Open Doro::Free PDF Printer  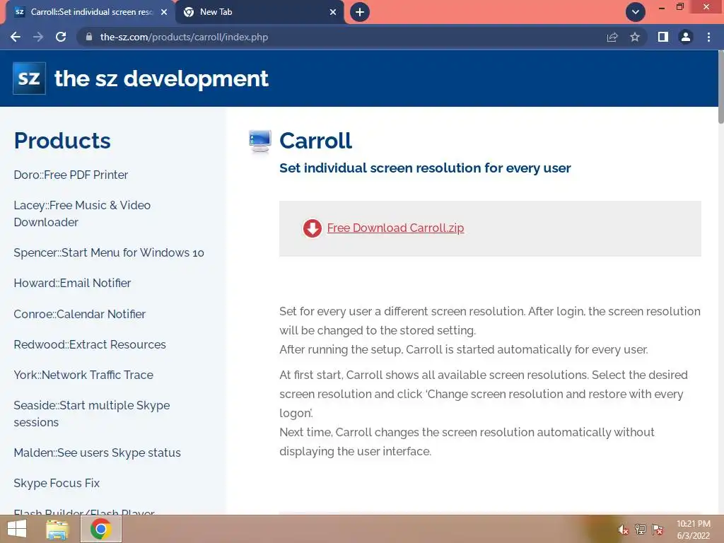[x=71, y=175]
